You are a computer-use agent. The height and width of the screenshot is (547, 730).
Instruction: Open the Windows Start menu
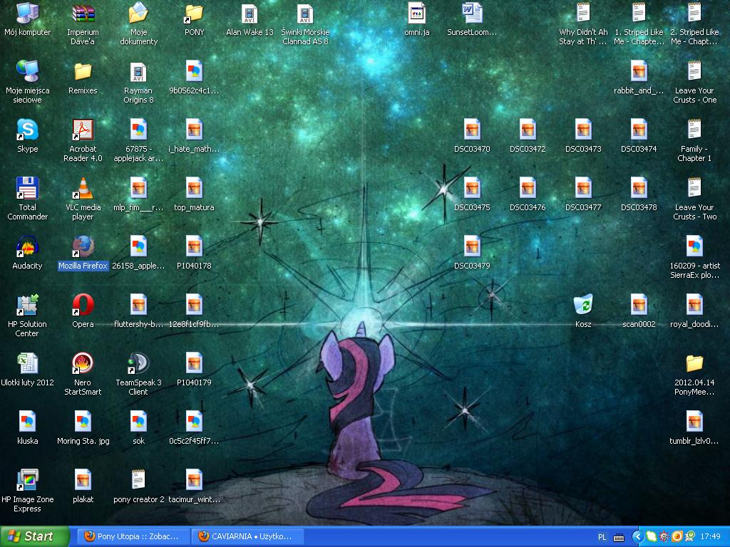click(34, 536)
